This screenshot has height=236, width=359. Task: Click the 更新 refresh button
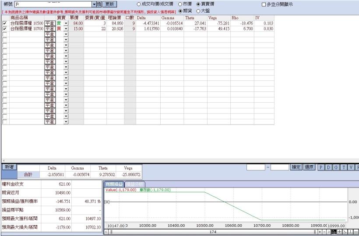[109, 4]
